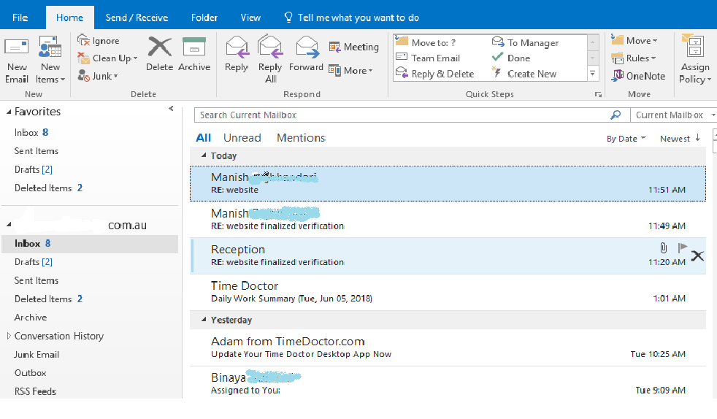The width and height of the screenshot is (717, 419).
Task: Open the Move dropdown
Action: click(634, 41)
